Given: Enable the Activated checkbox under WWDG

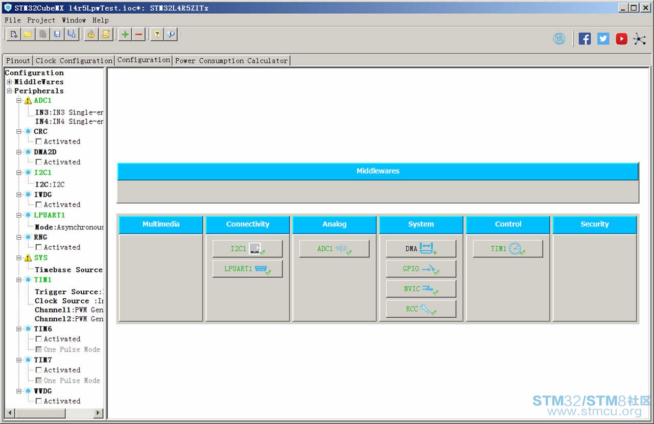Looking at the screenshot, I should pyautogui.click(x=38, y=402).
